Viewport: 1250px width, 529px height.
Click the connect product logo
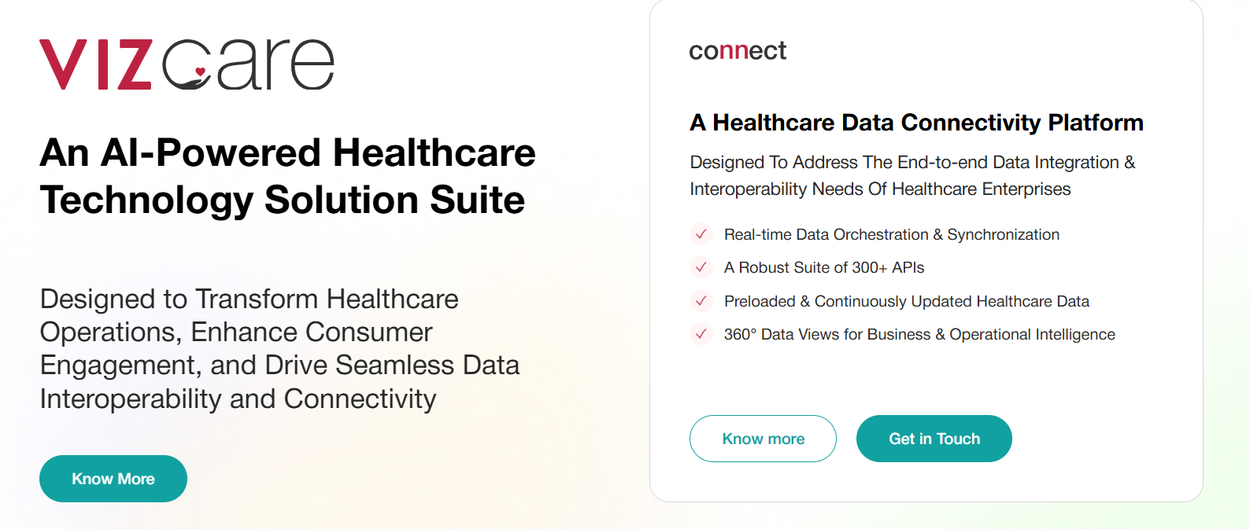pos(738,51)
